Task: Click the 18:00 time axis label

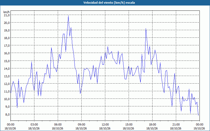Action: point(152,125)
